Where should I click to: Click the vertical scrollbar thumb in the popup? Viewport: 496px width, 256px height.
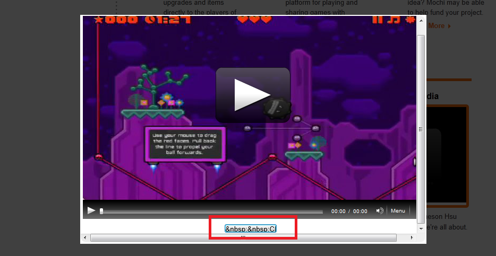pyautogui.click(x=421, y=129)
